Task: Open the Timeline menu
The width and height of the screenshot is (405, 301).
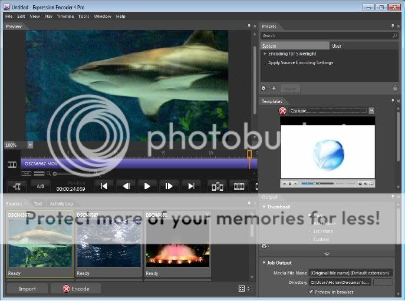Action: coord(65,16)
